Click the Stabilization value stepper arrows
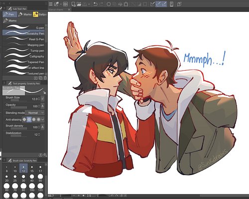The image size is (249, 199). click(x=39, y=135)
